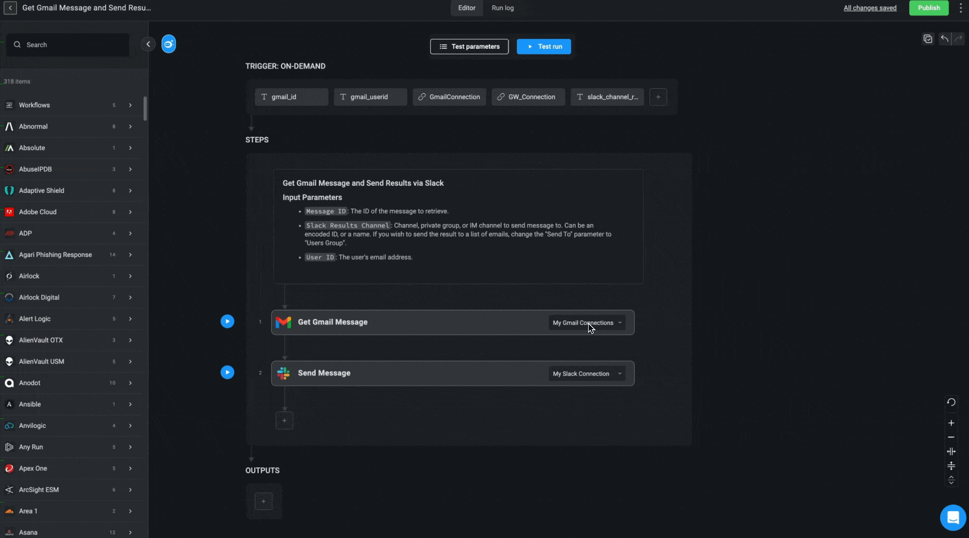Click the back arrow beside workflow title

pos(10,8)
